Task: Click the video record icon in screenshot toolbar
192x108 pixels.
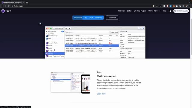Action: (x=69, y=28)
